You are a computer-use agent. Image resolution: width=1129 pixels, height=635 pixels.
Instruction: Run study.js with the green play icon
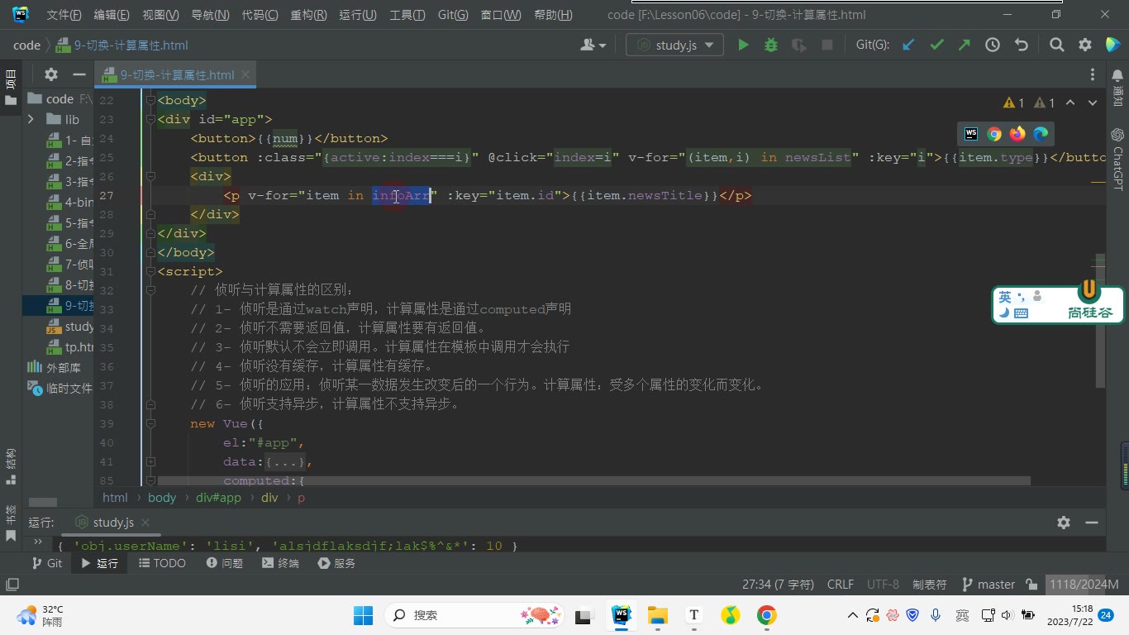[x=743, y=45]
